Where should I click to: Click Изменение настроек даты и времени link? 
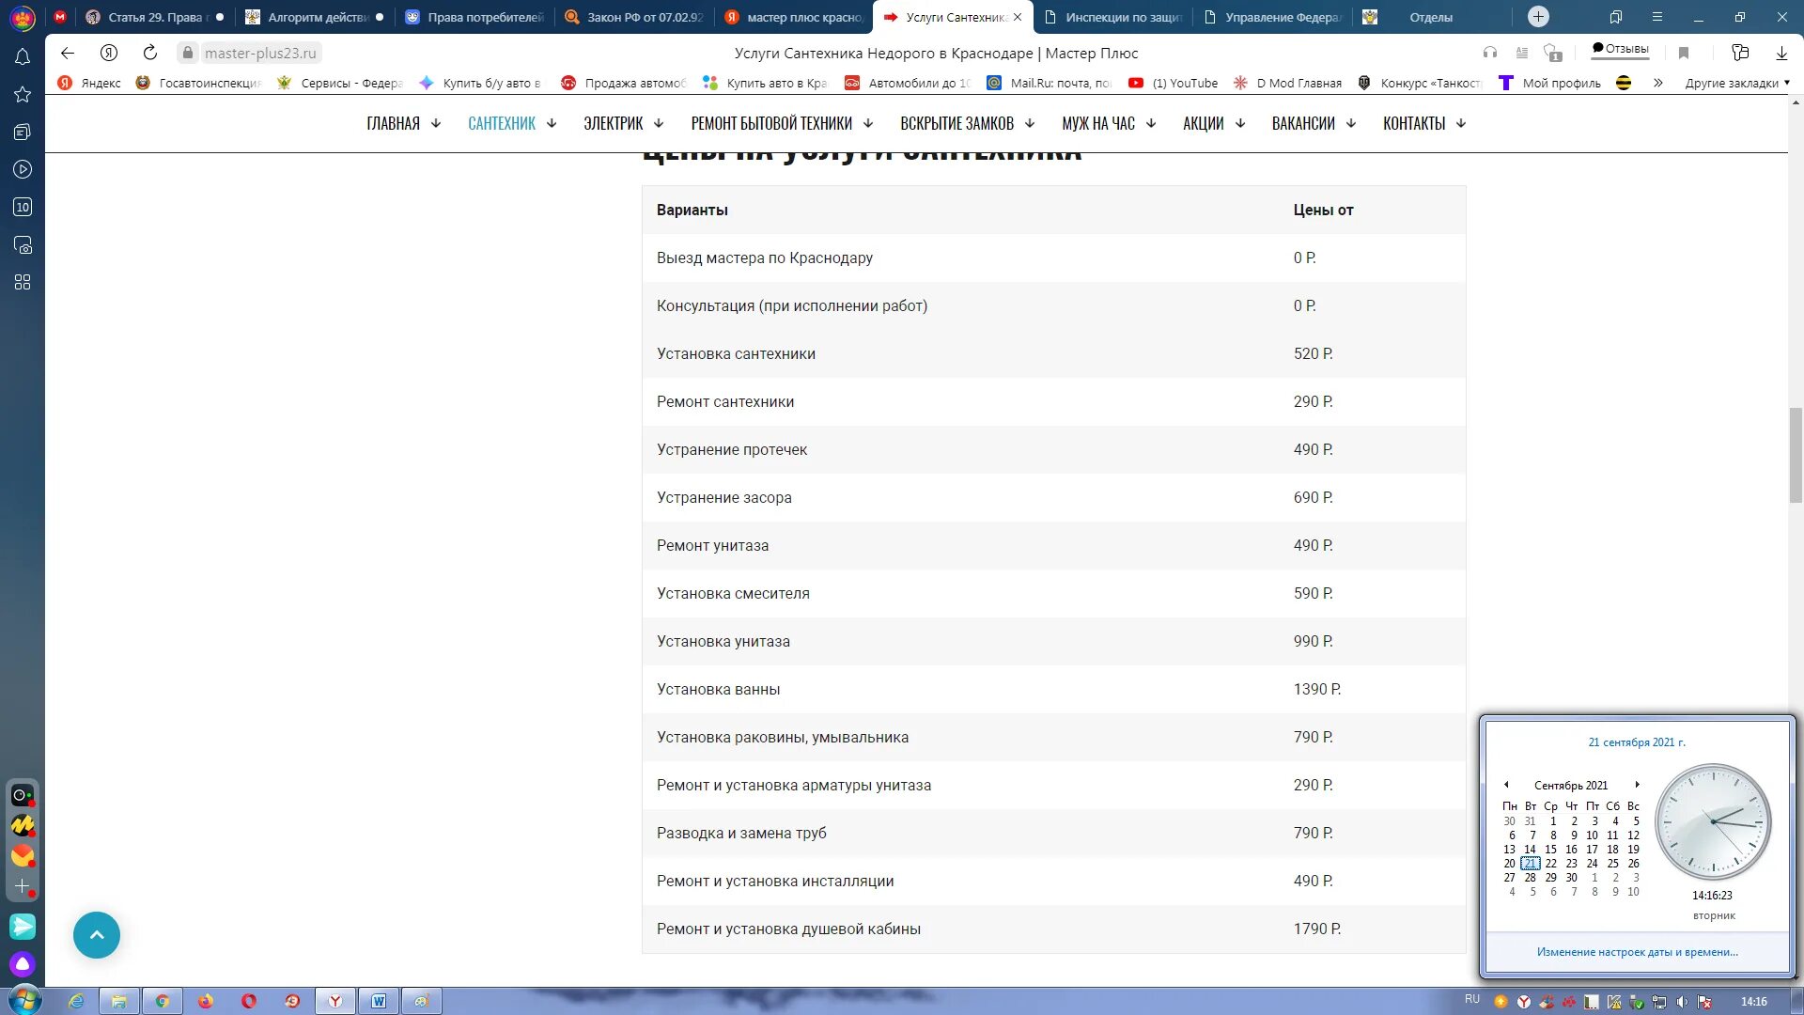click(x=1637, y=952)
